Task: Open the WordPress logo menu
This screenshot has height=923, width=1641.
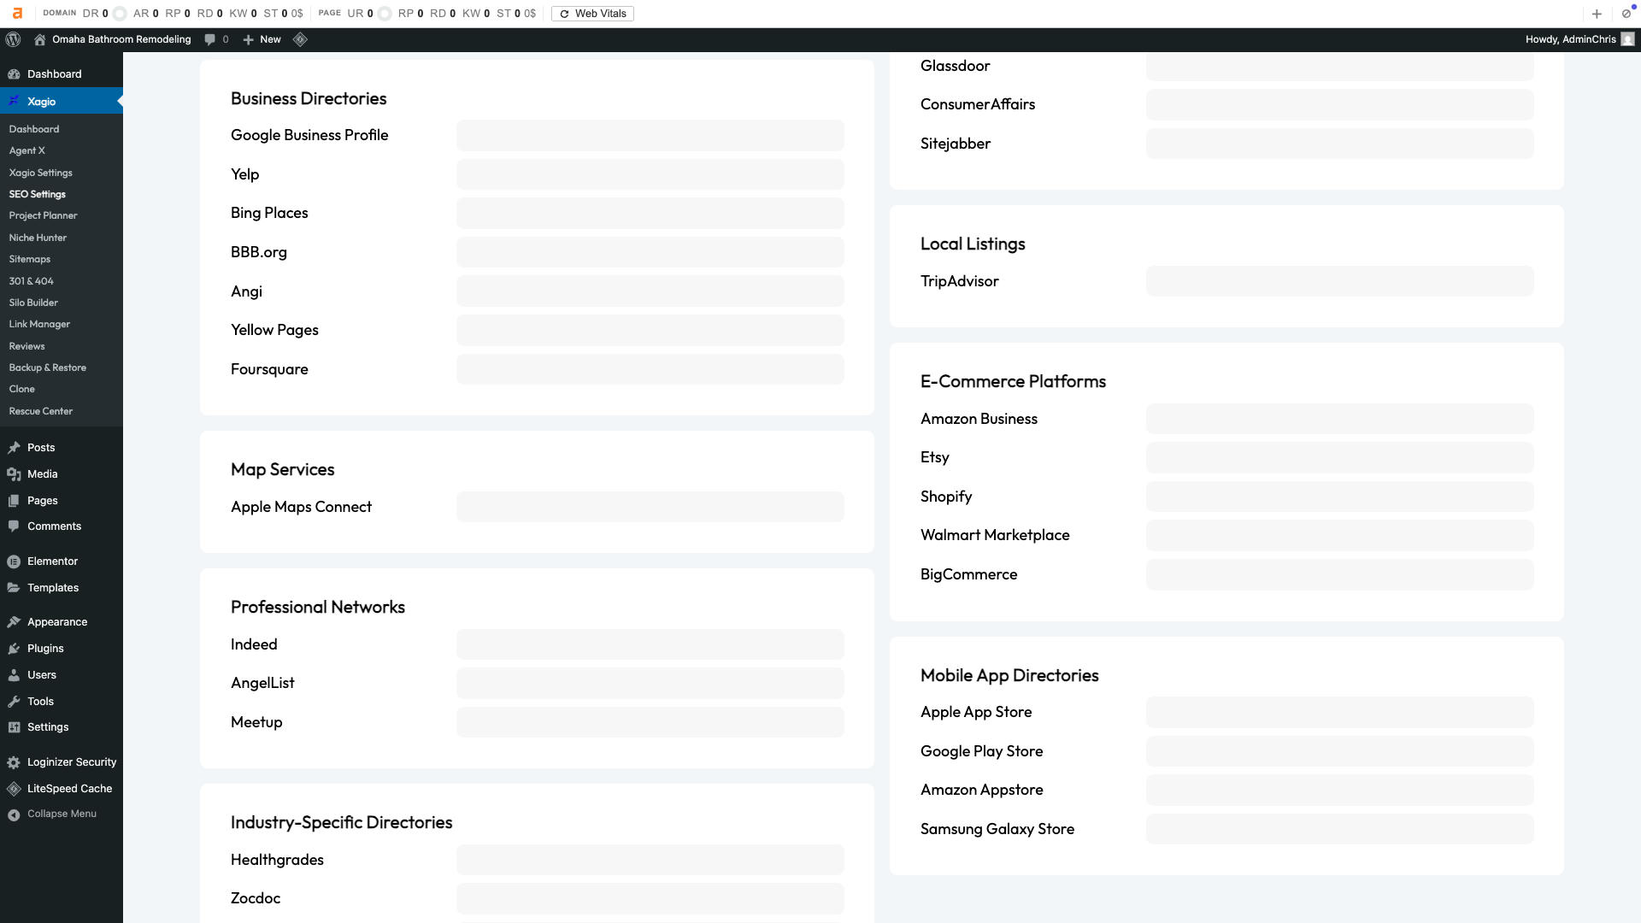Action: 13,39
